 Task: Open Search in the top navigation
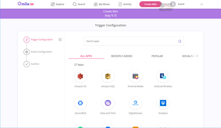coord(79,4)
